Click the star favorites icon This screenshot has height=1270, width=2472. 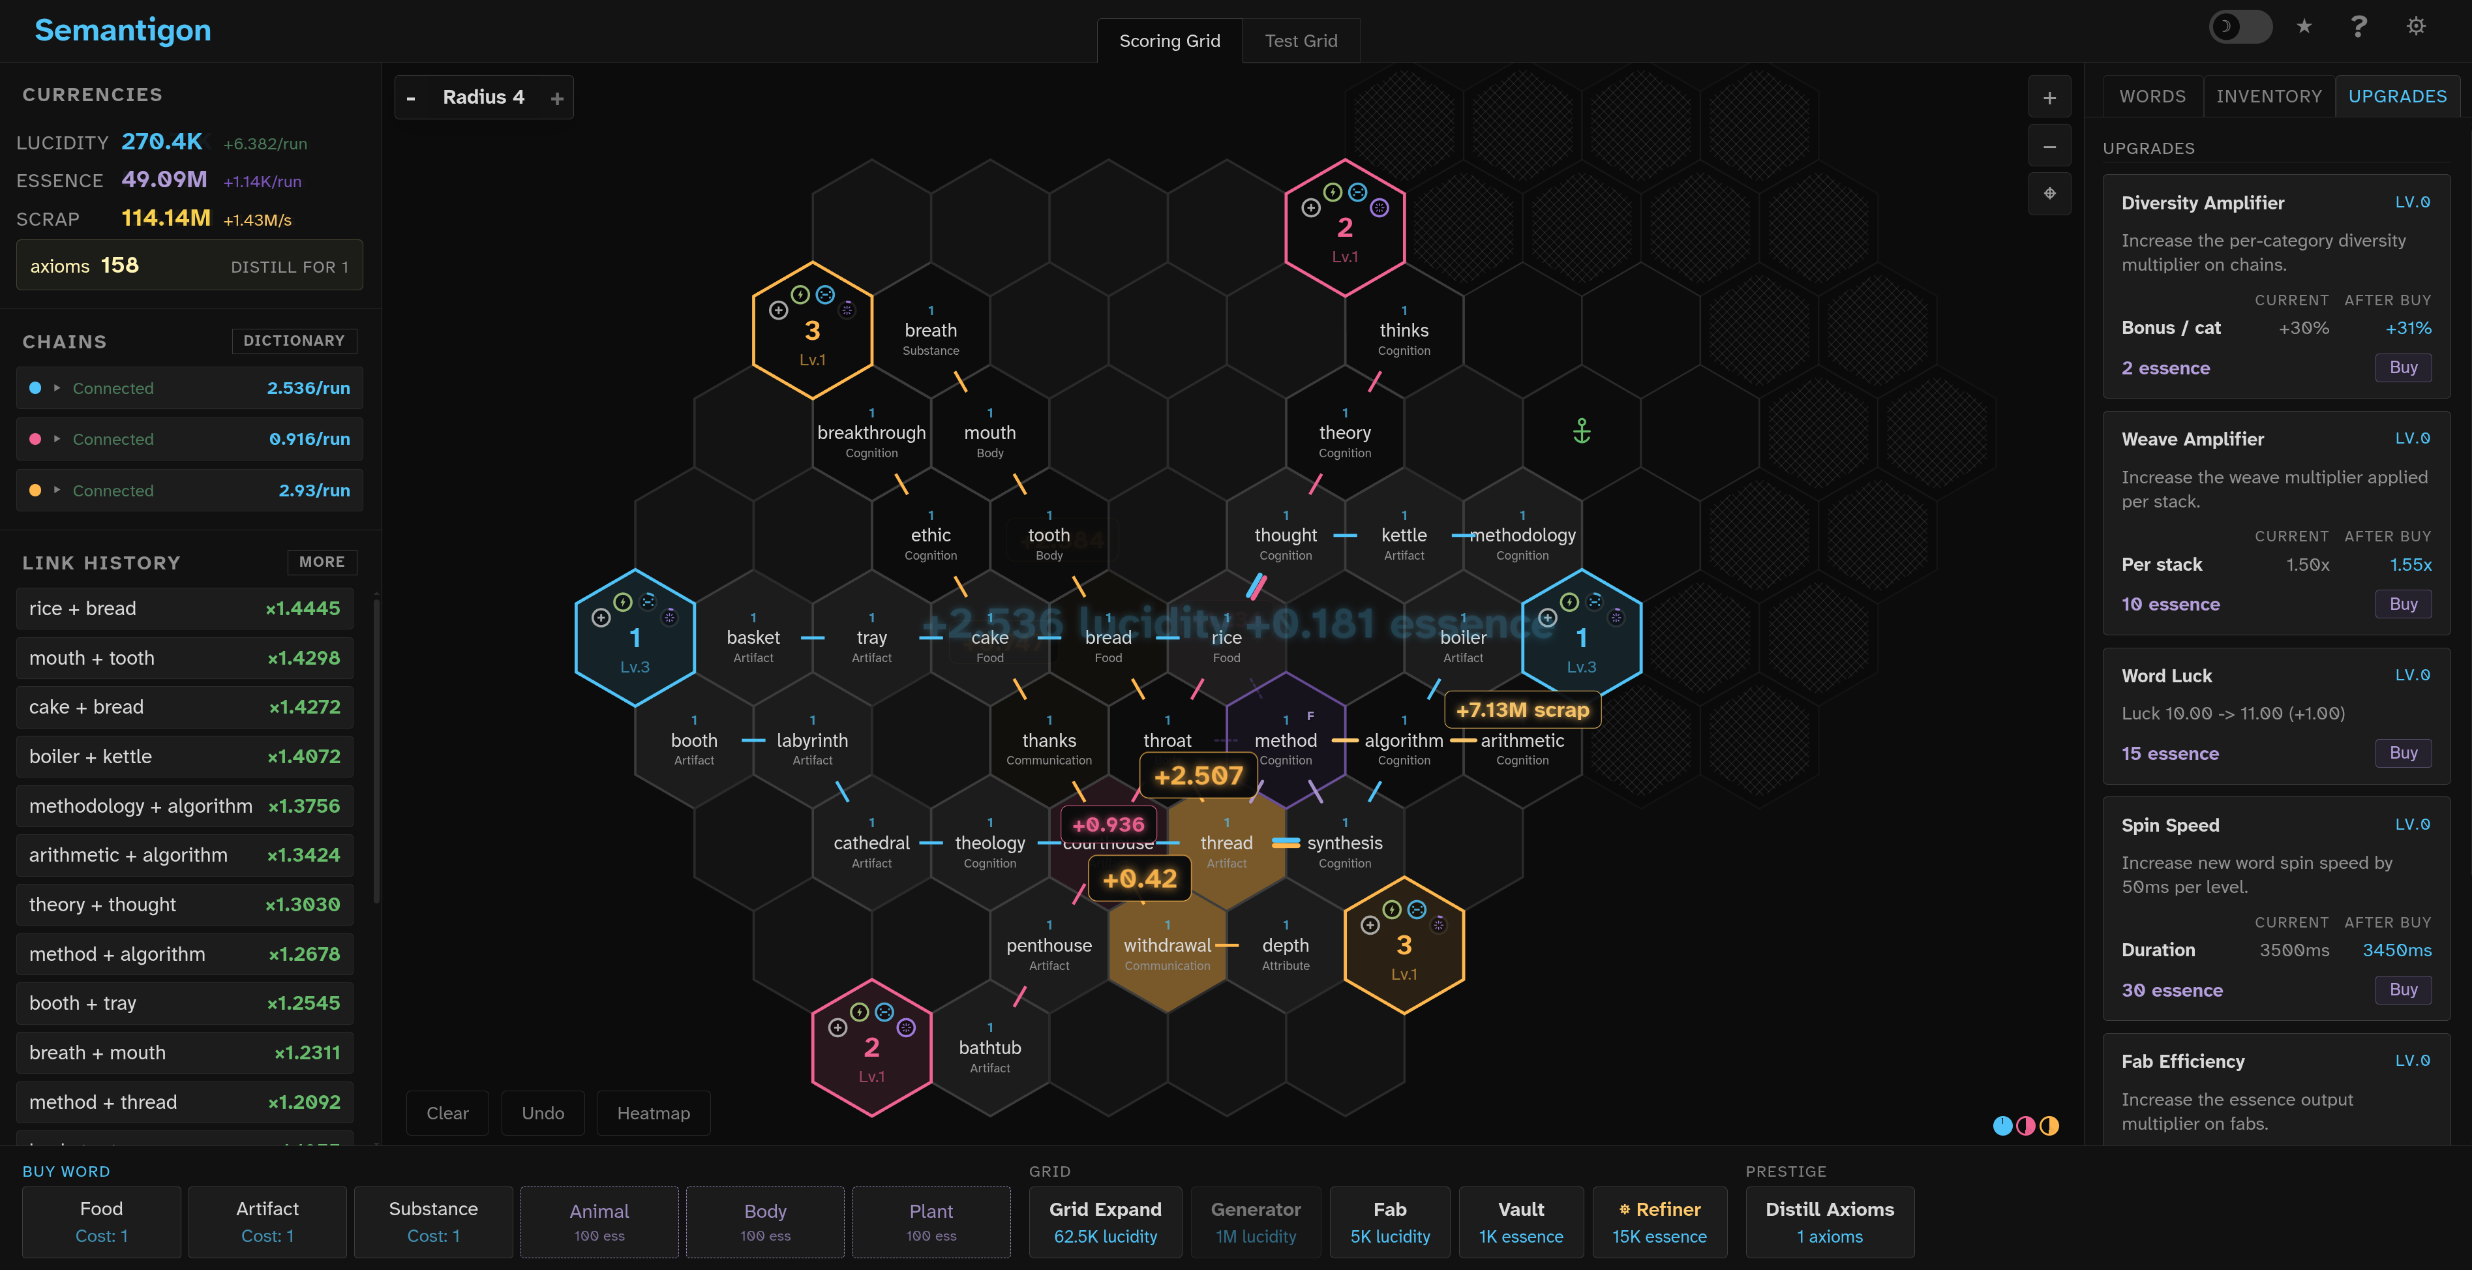pos(2303,27)
